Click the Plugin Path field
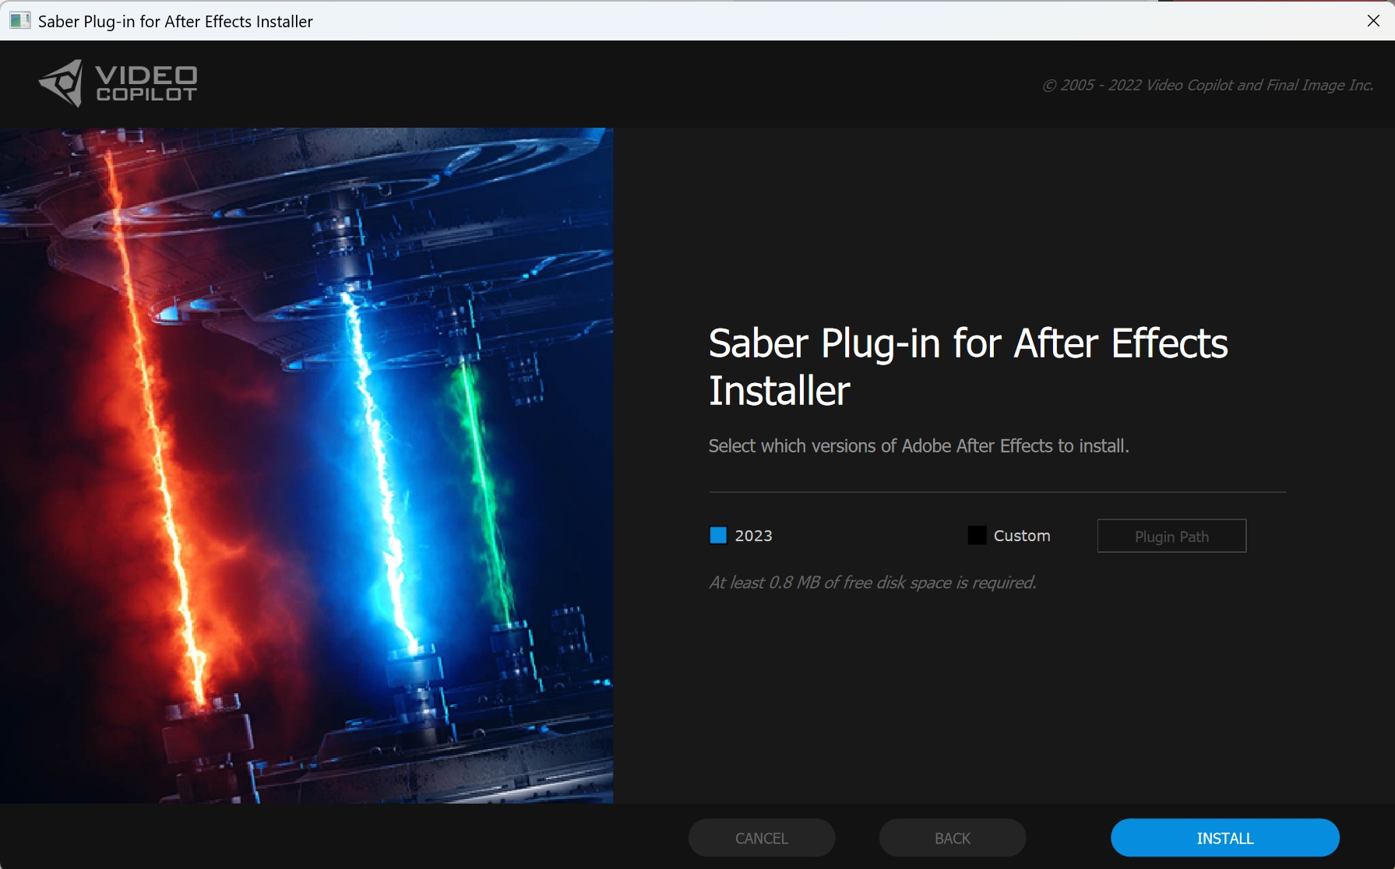 (x=1171, y=536)
